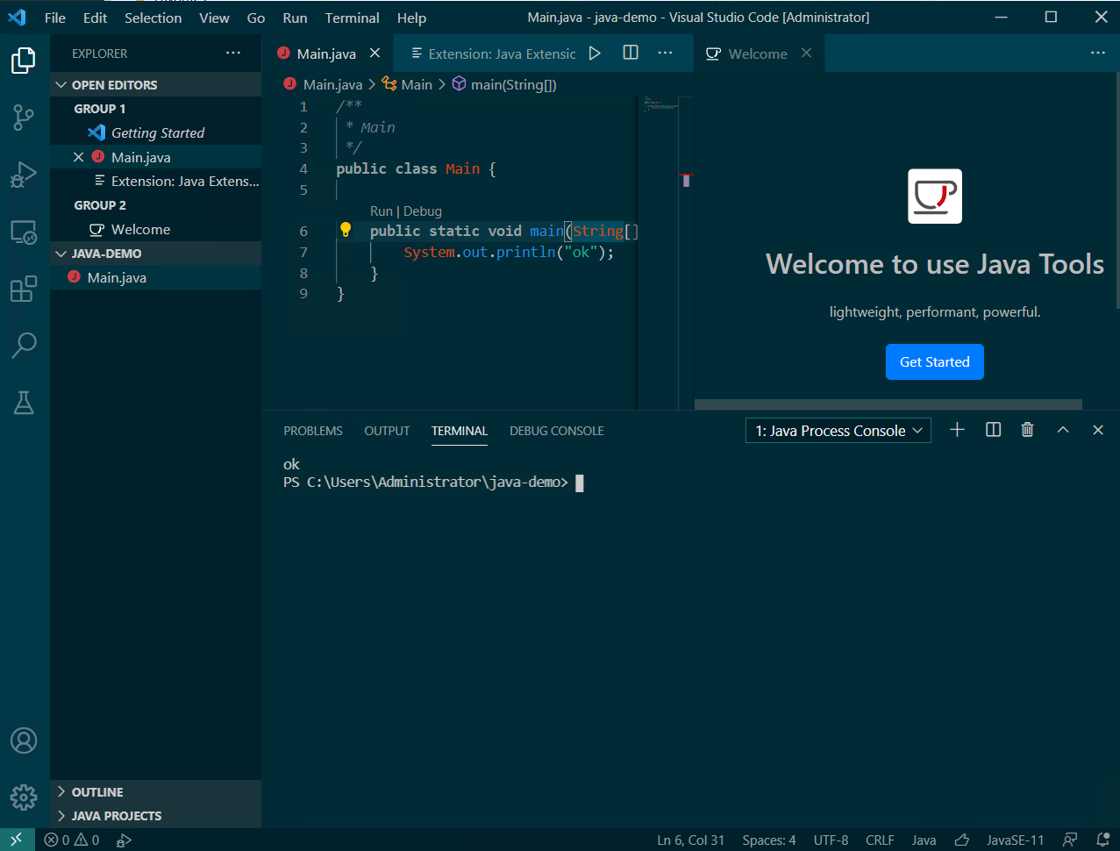Open the Java Process Console dropdown
This screenshot has width=1120, height=851.
[x=838, y=431]
